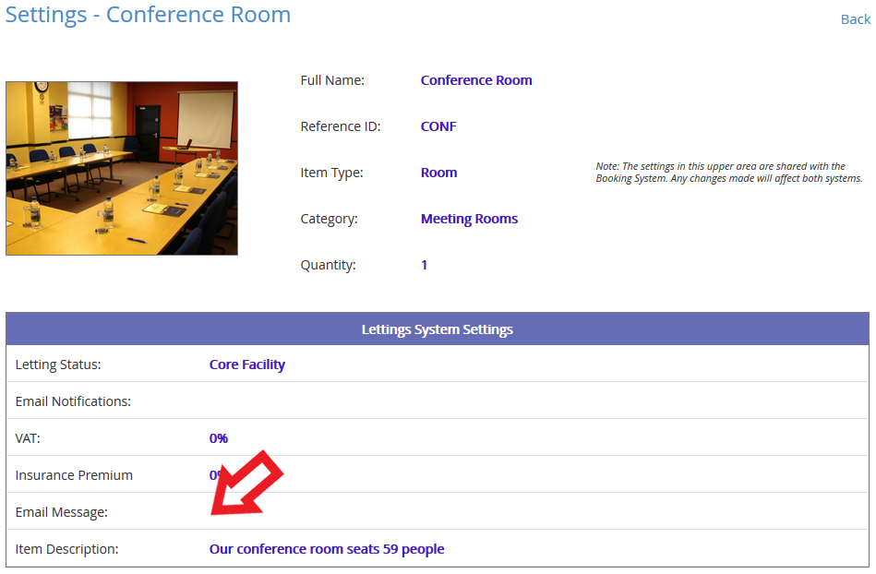Viewport: 876px width, 574px height.
Task: Click the Back link
Action: 855,19
